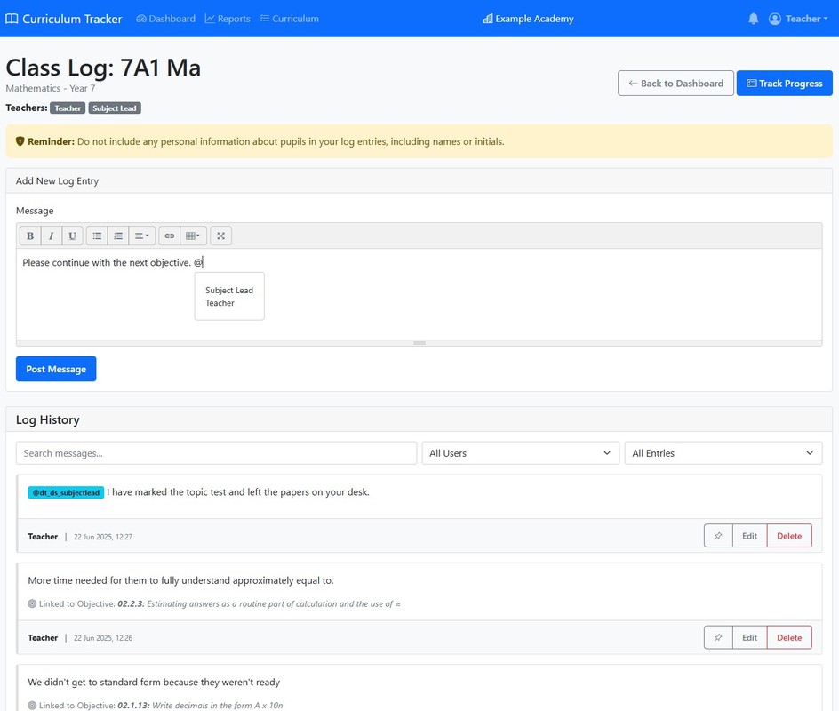Click the 'Add New Log Entry' header
The width and height of the screenshot is (839, 711).
(57, 180)
